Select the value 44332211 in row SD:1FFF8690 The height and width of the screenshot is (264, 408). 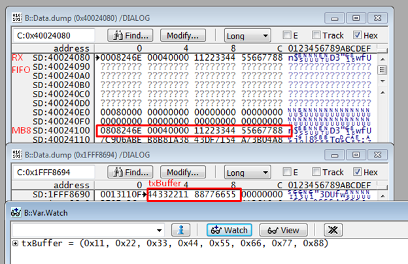[168, 194]
